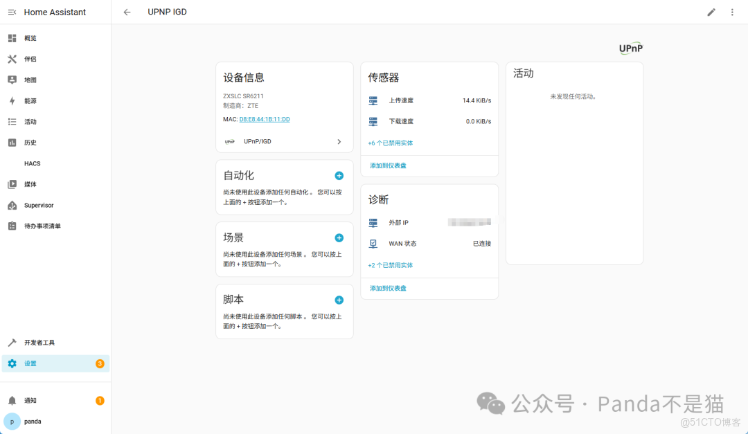Click 添加到仪表盘 under the sensors card
Screen dimensions: 748x434
[387, 165]
